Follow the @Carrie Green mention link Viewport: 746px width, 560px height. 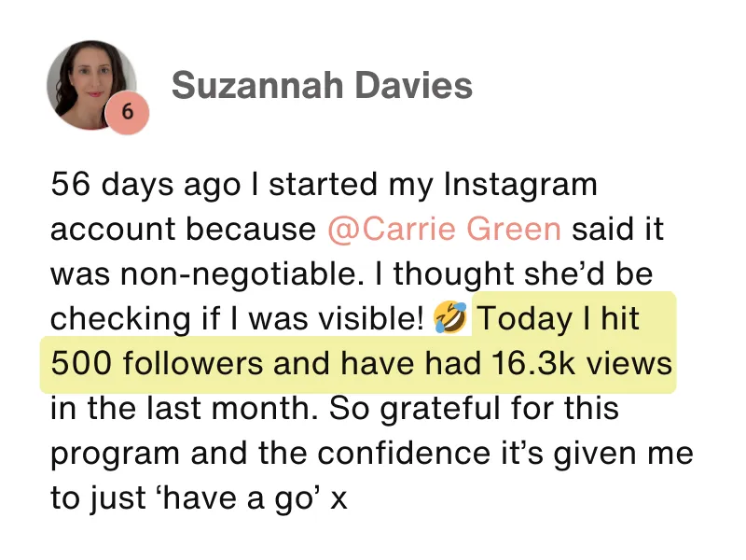445,229
